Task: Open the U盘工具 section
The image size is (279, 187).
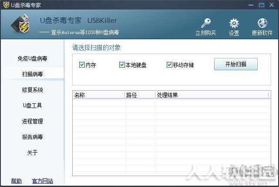Action: pyautogui.click(x=32, y=105)
